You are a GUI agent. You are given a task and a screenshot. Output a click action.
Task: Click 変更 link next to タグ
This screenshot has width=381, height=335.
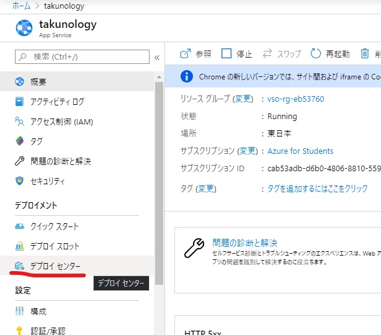coord(206,189)
